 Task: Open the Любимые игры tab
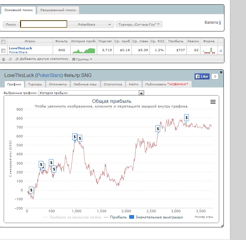[x=85, y=84]
